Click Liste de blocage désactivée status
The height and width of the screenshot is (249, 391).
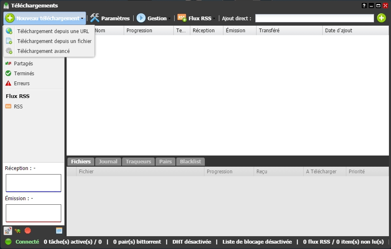click(x=257, y=242)
